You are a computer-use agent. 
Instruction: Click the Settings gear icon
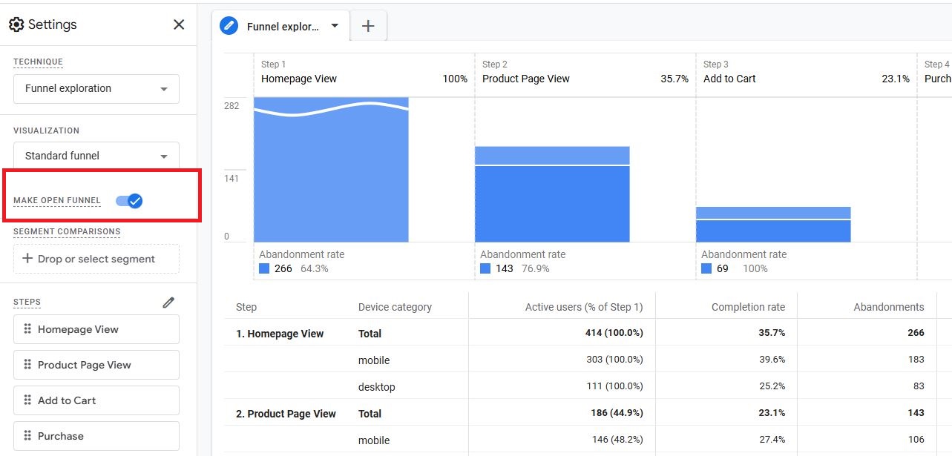click(16, 24)
